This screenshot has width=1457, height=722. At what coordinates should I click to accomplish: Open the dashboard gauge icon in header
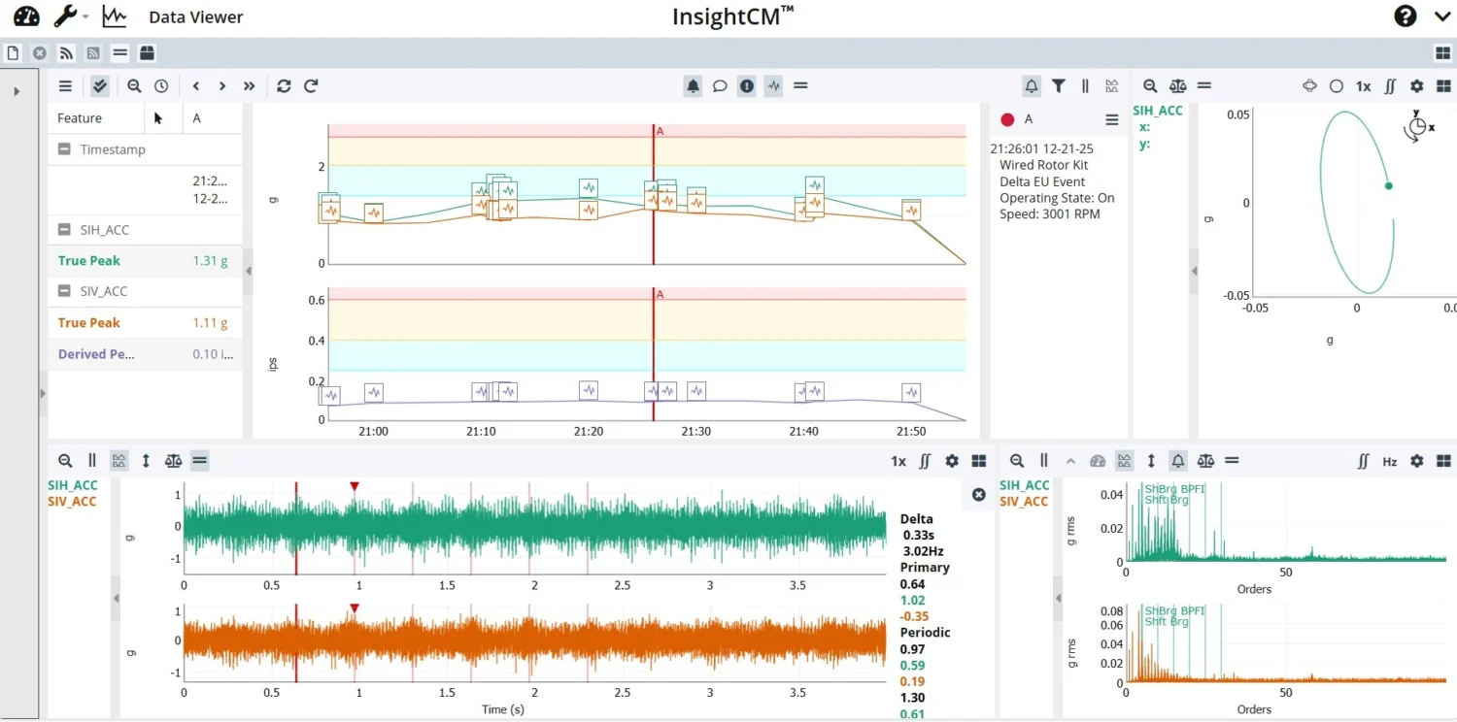(x=26, y=16)
